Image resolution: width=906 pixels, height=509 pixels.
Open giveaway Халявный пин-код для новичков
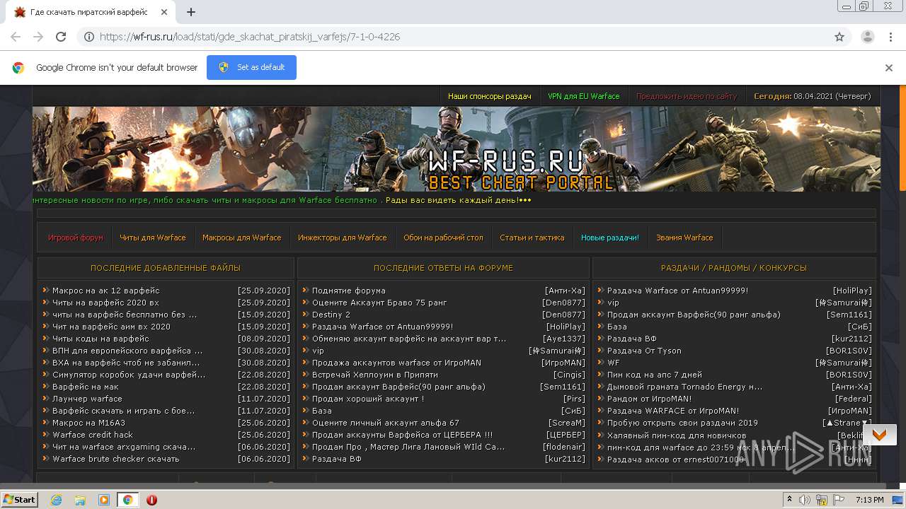[x=677, y=435]
